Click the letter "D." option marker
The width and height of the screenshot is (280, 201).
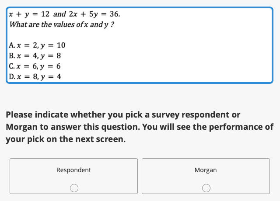pyautogui.click(x=12, y=77)
